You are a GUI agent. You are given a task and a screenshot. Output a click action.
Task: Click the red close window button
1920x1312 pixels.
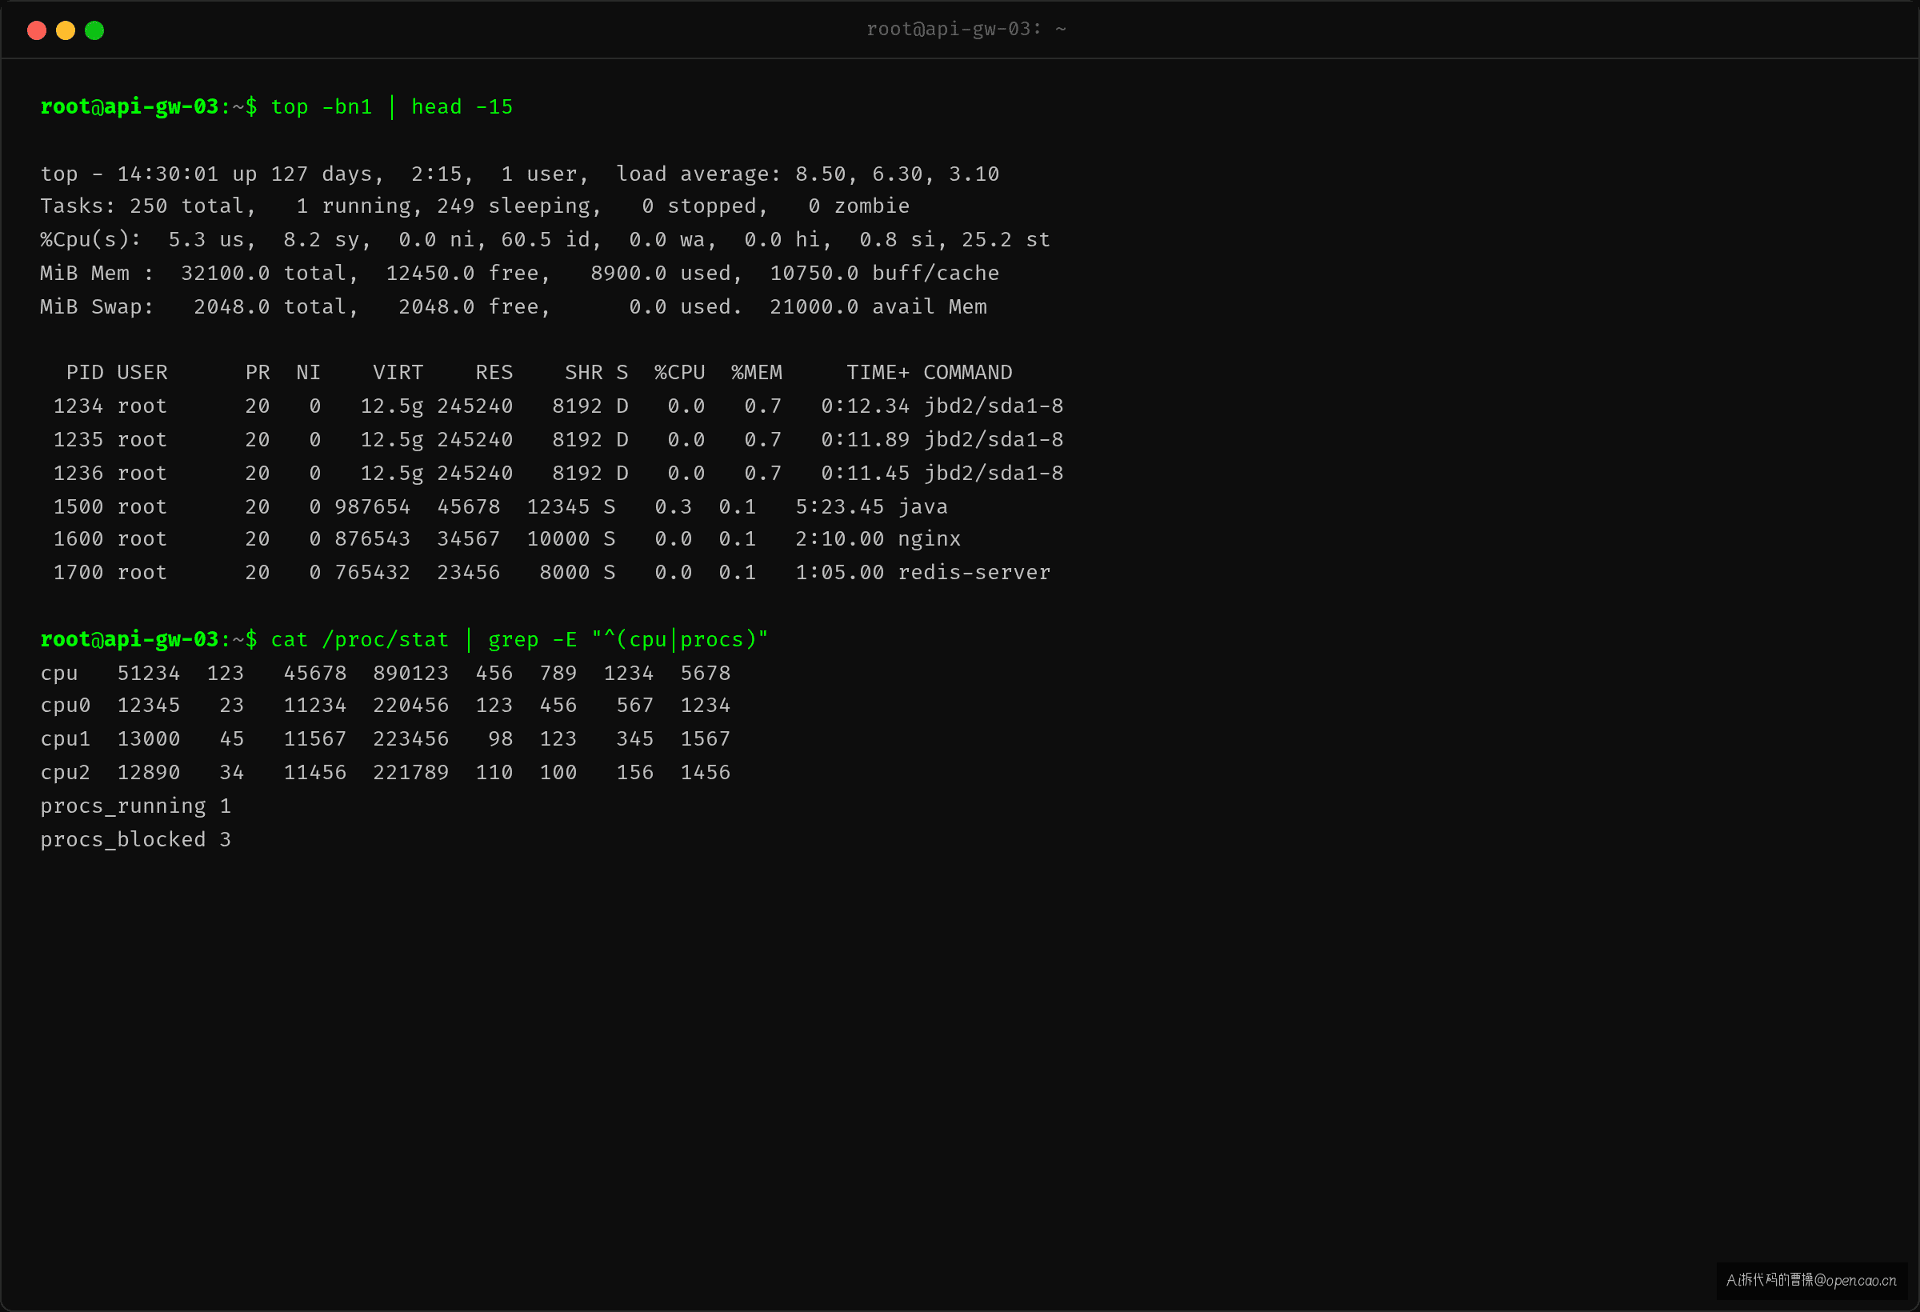(x=36, y=30)
